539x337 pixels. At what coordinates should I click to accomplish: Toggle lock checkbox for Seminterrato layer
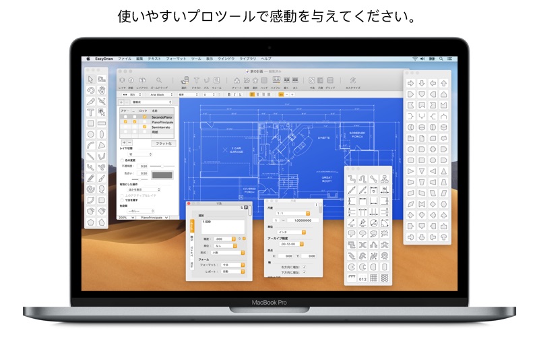click(x=144, y=127)
